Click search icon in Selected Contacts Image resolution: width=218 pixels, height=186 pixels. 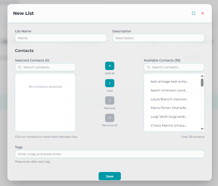pos(20,67)
